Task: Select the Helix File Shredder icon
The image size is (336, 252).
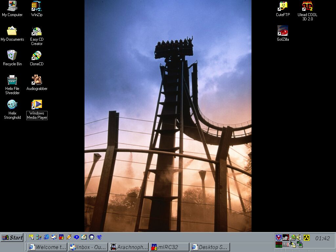Action: (x=12, y=80)
